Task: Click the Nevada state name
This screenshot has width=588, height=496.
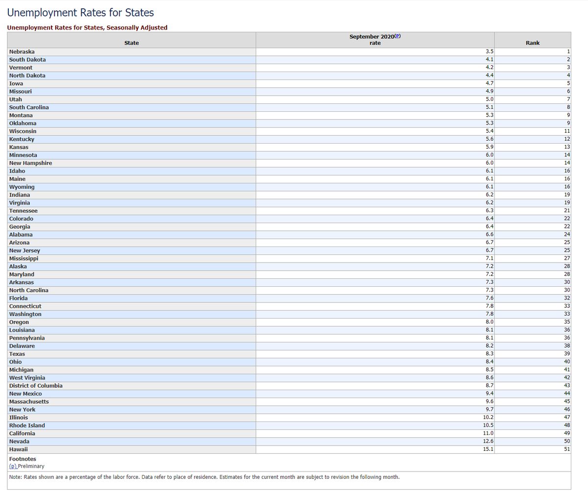Action: point(19,441)
